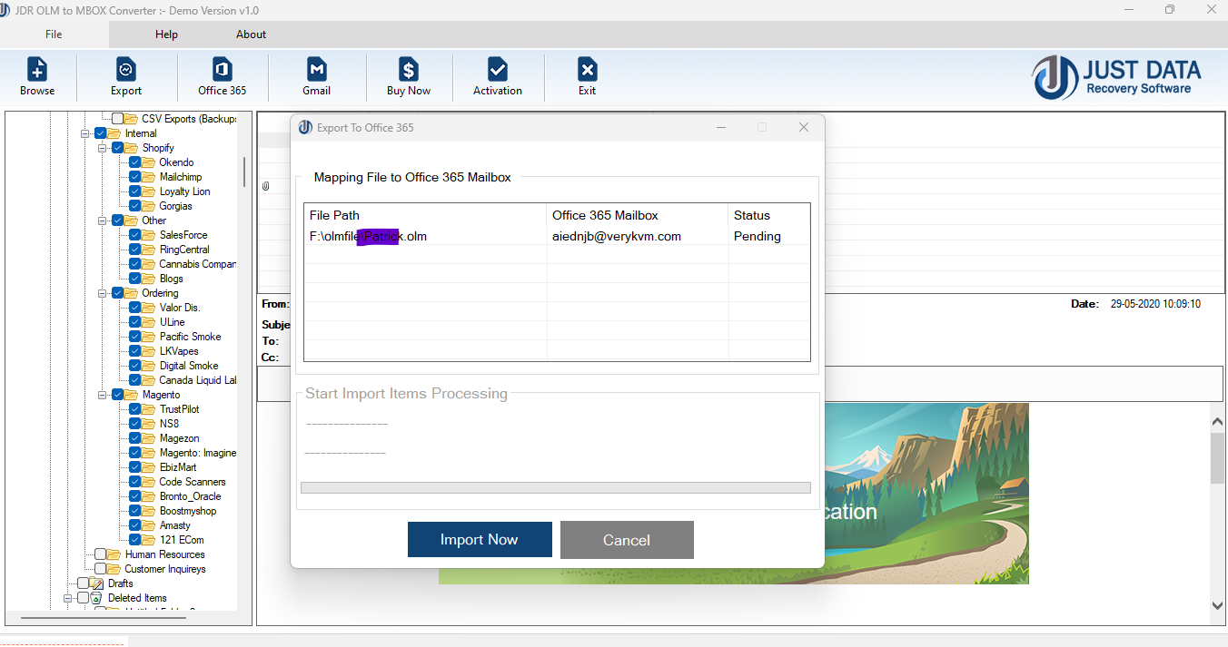The image size is (1228, 647).
Task: Check the CSV Exports folder checkbox
Action: tap(117, 119)
